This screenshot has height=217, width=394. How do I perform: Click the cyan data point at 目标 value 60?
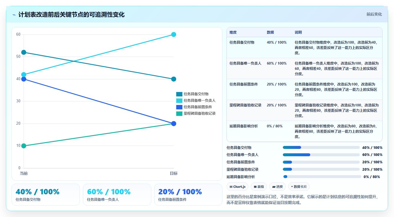174,34
